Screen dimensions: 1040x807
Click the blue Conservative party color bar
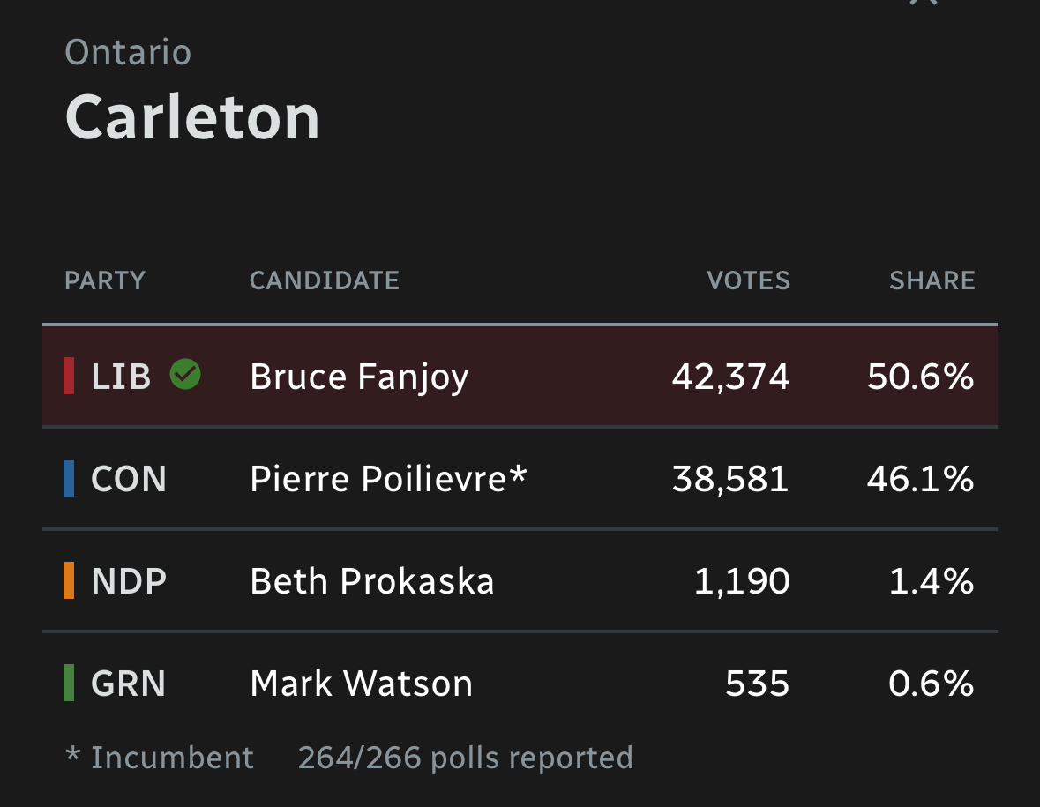pos(69,479)
